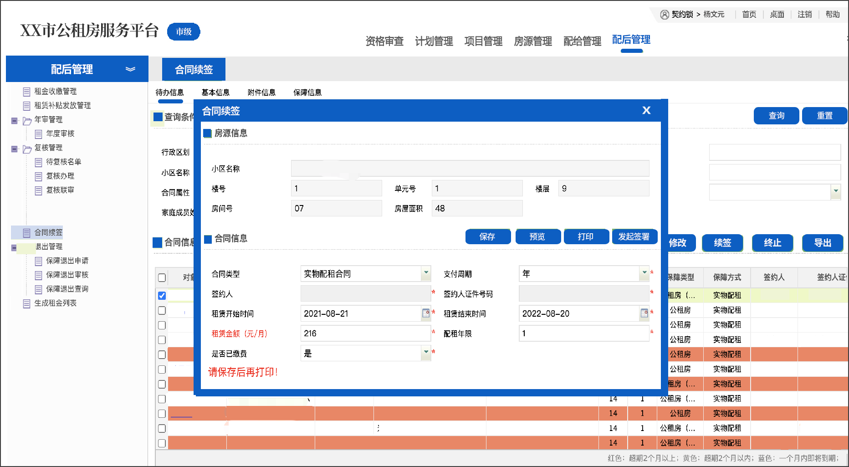Click the 导出 export button

click(823, 243)
